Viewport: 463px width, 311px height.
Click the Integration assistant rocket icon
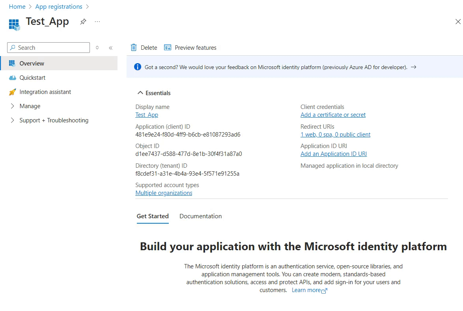[x=12, y=92]
